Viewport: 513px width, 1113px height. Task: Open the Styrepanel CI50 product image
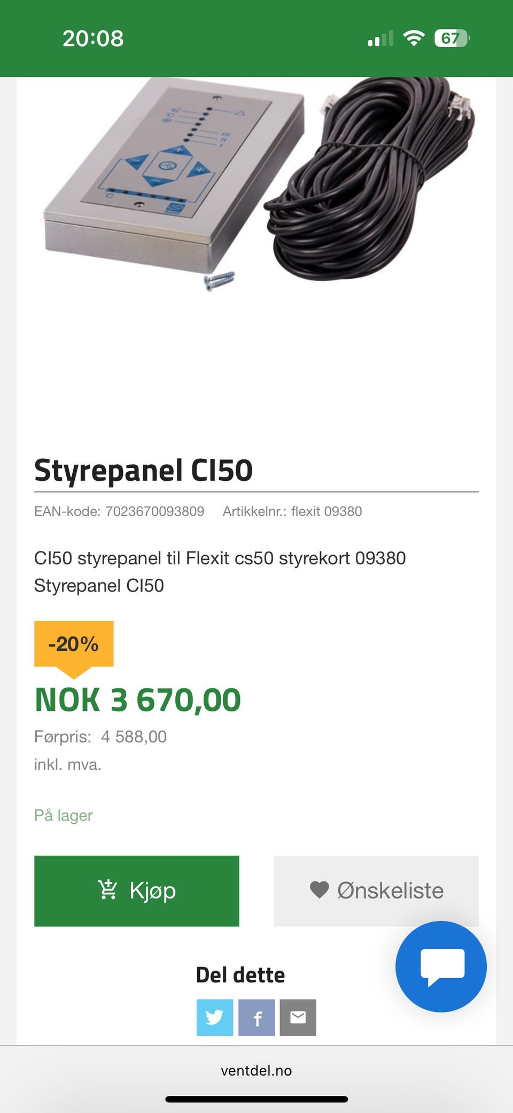click(256, 182)
